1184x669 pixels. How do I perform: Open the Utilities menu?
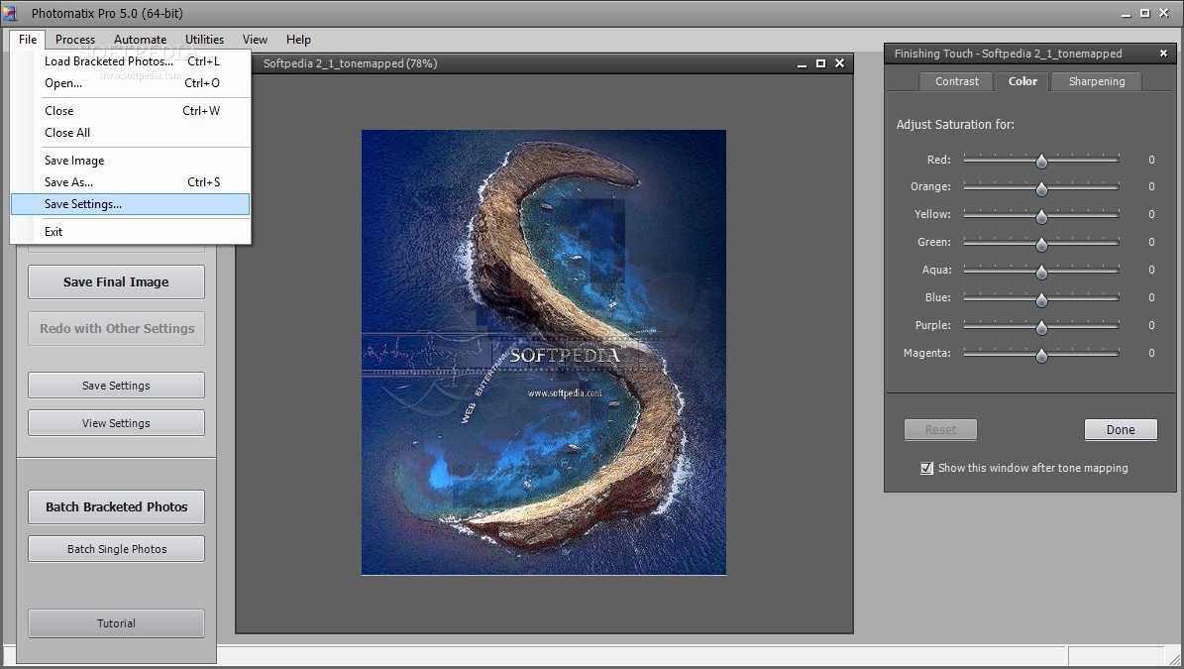(205, 40)
